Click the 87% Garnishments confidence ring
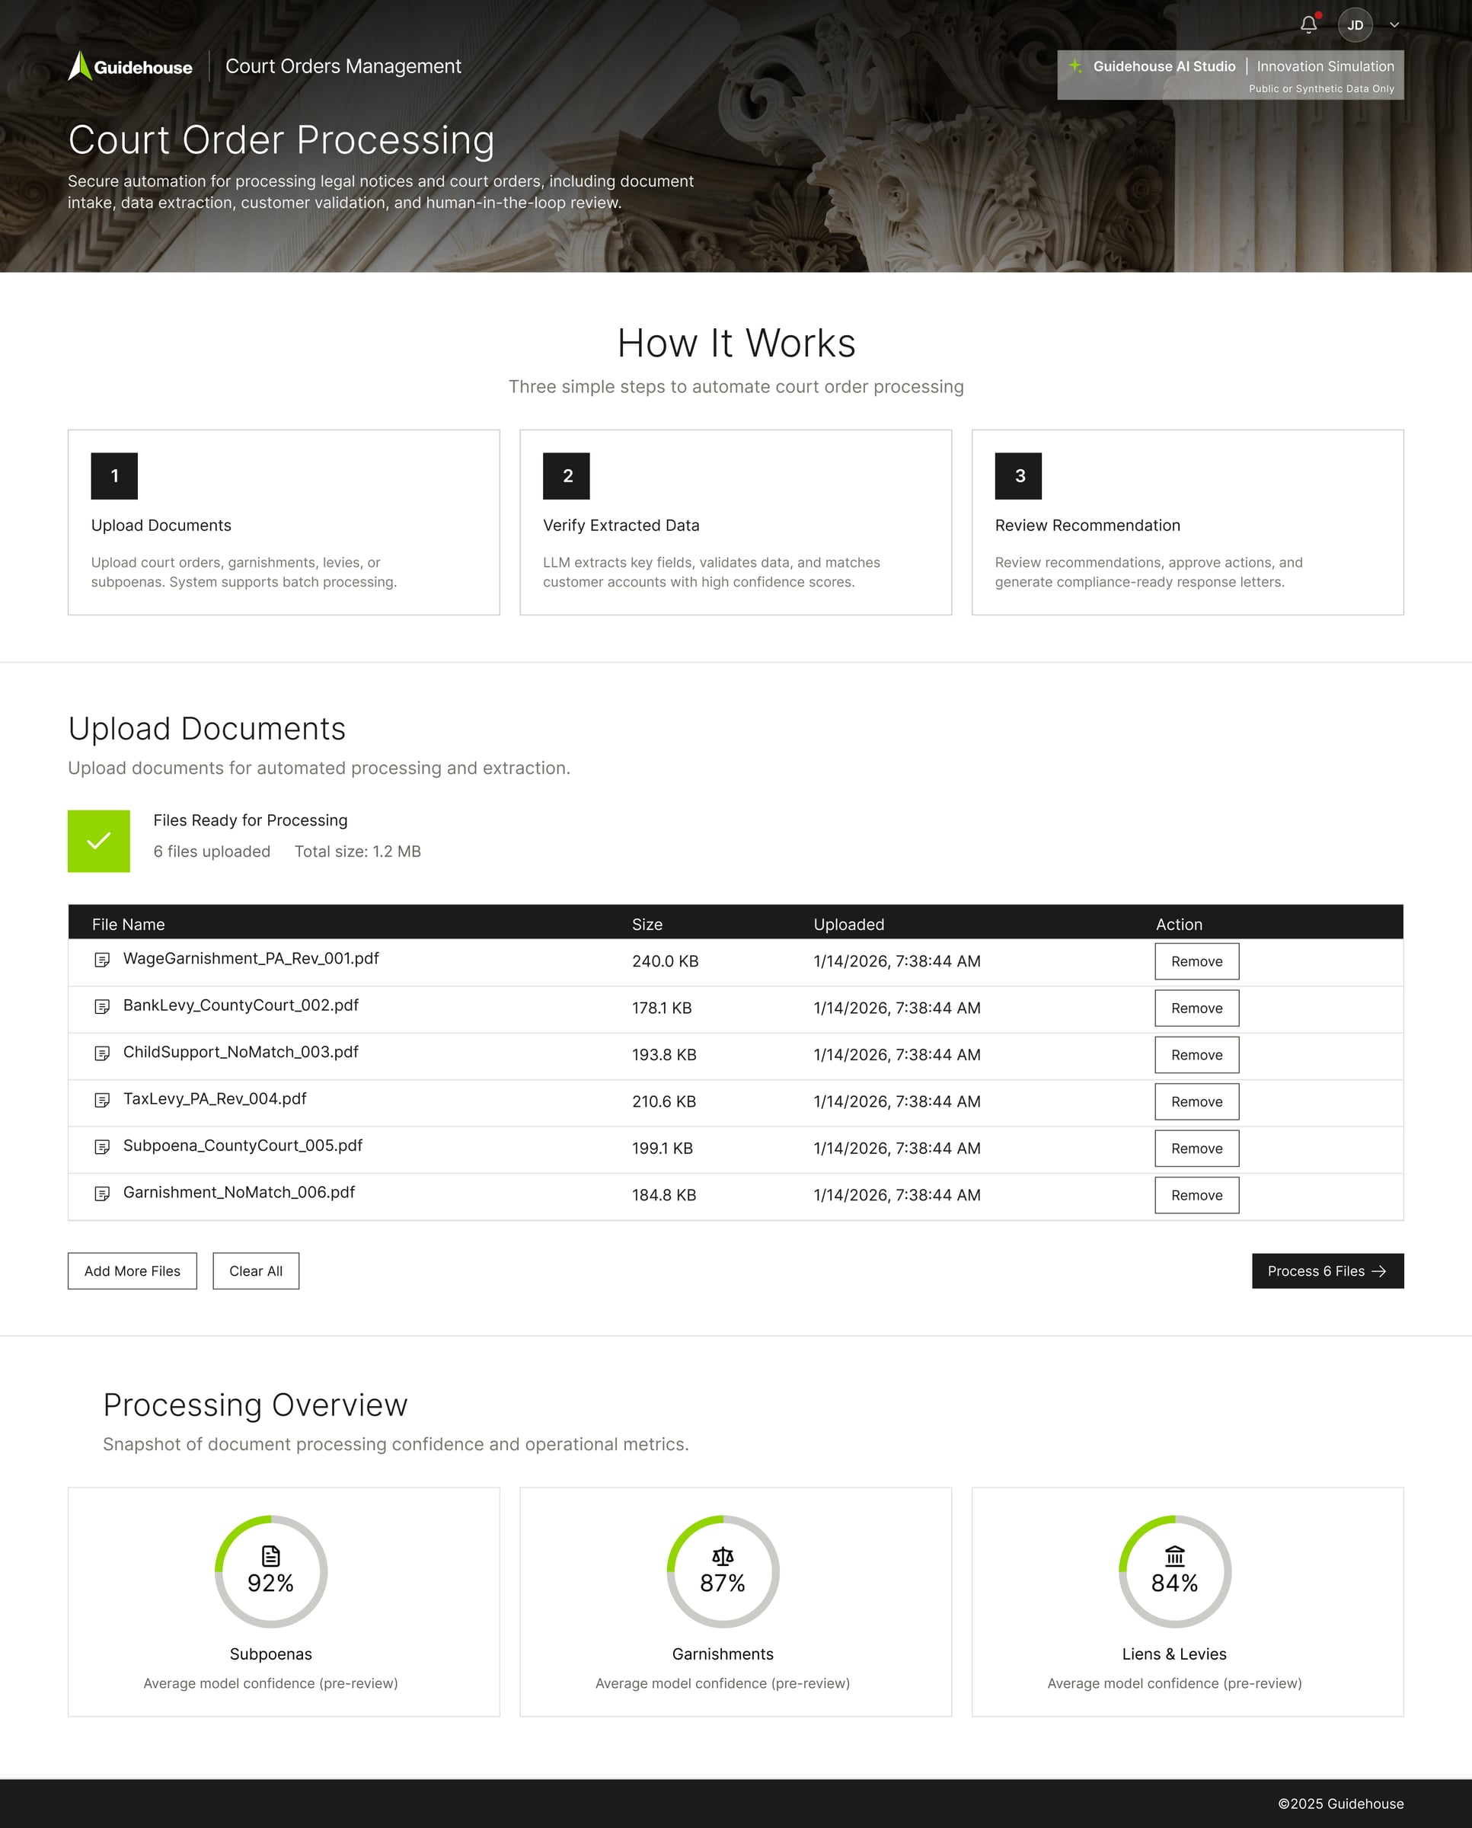The width and height of the screenshot is (1472, 1828). pyautogui.click(x=722, y=1573)
